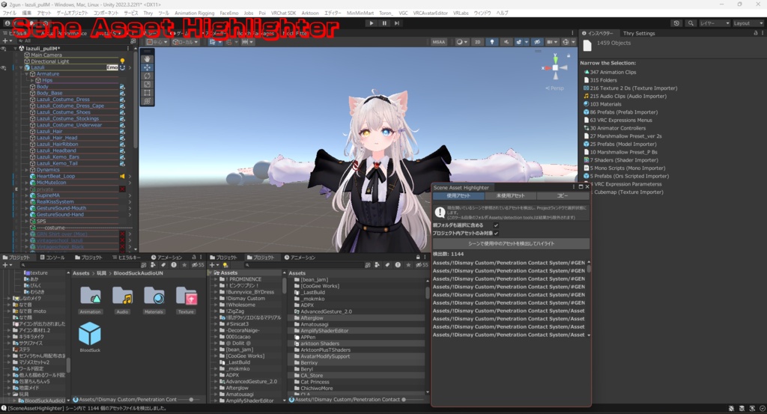Click the search by type icon, left project panel

coord(154,265)
